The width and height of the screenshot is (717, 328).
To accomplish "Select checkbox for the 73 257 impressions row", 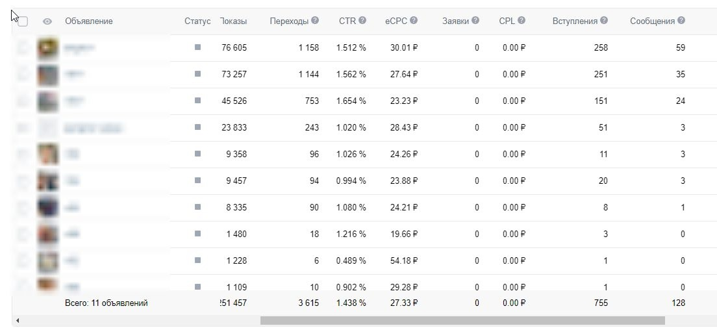I will 23,74.
